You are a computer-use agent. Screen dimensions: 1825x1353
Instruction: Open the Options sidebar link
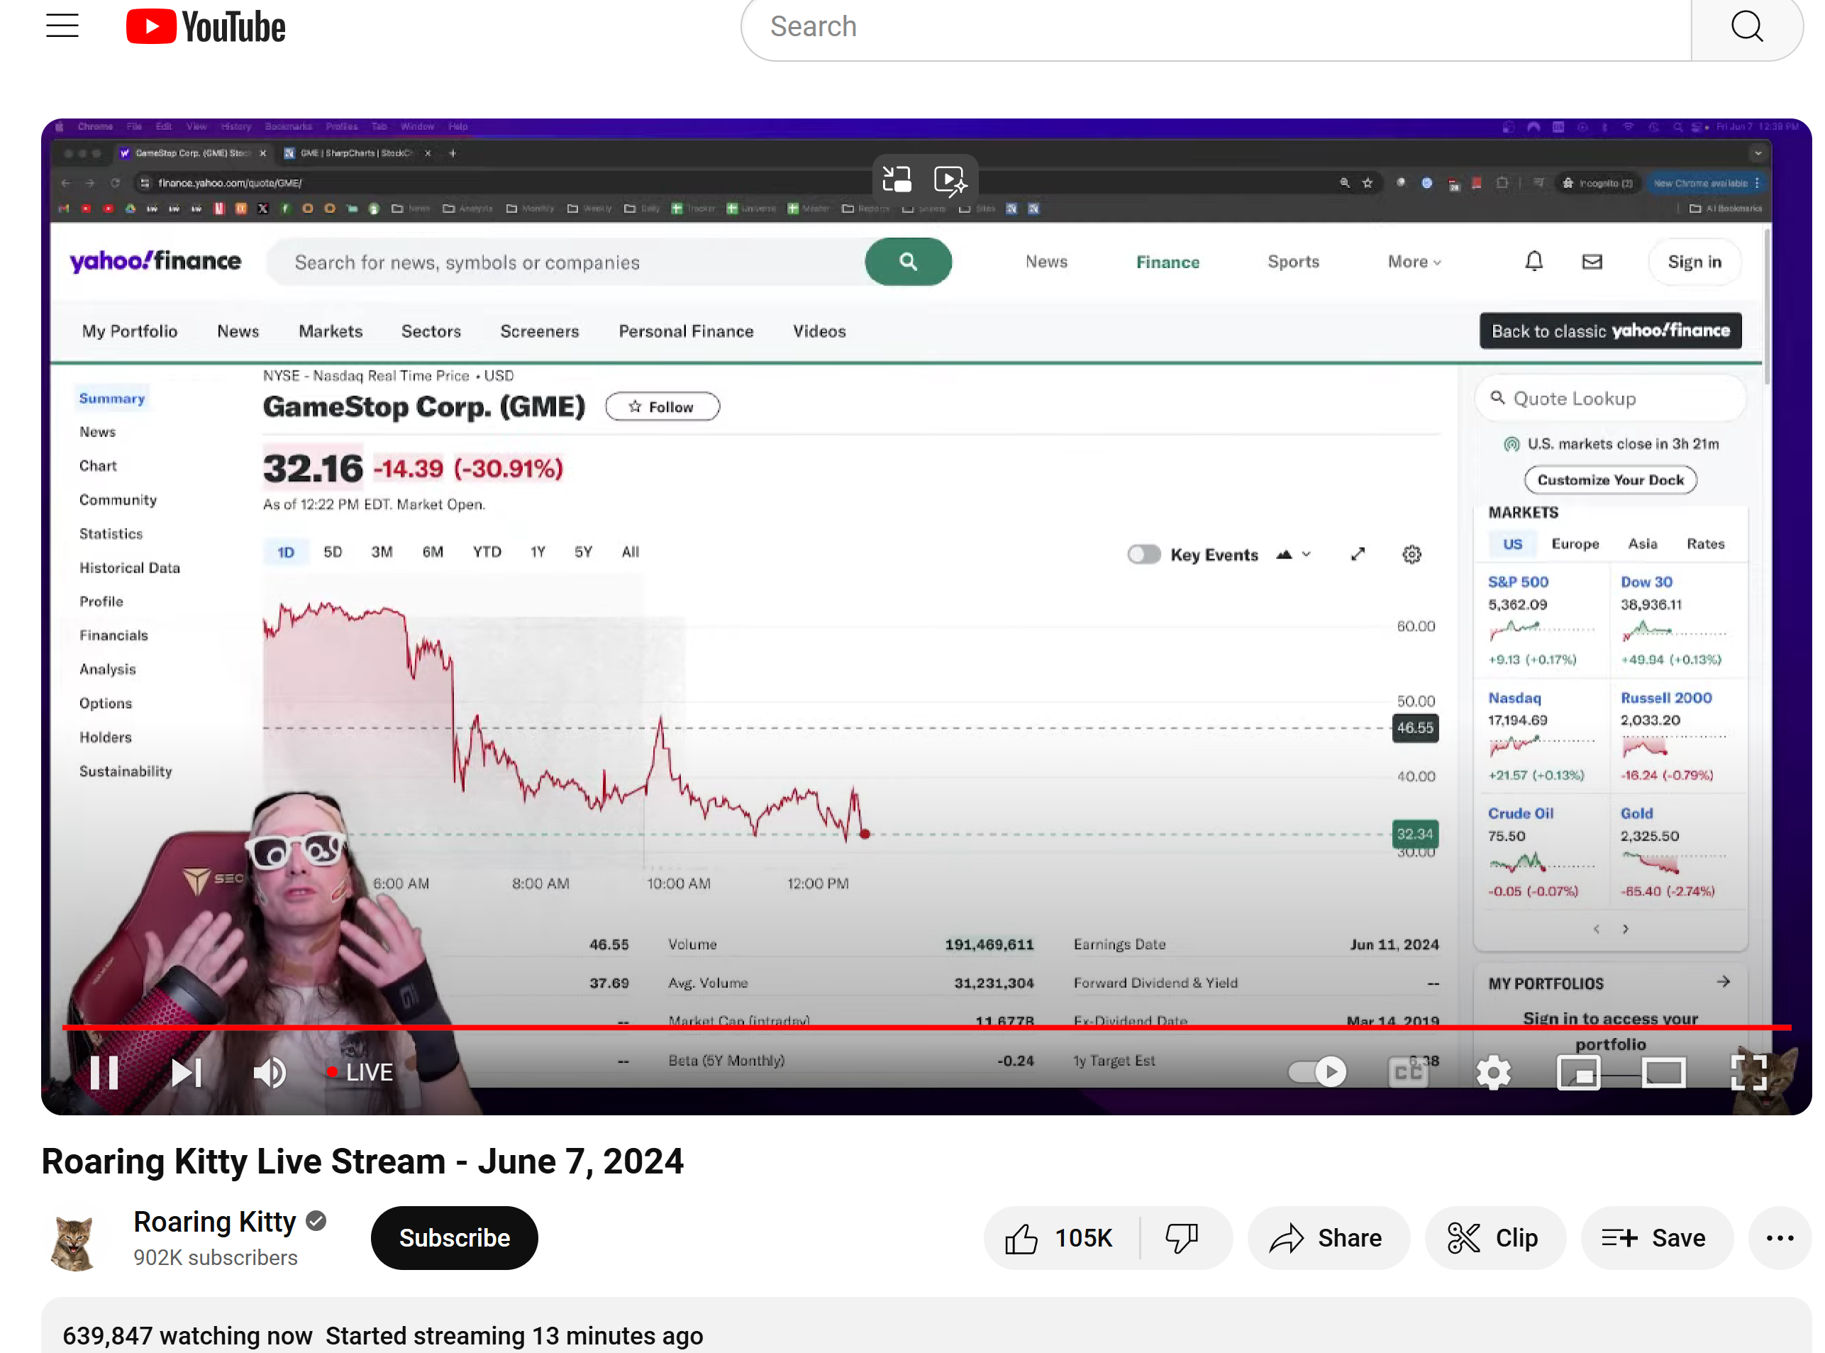(x=106, y=702)
